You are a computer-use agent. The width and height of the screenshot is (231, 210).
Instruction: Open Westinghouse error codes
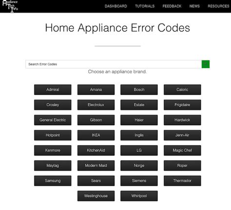[96, 196]
